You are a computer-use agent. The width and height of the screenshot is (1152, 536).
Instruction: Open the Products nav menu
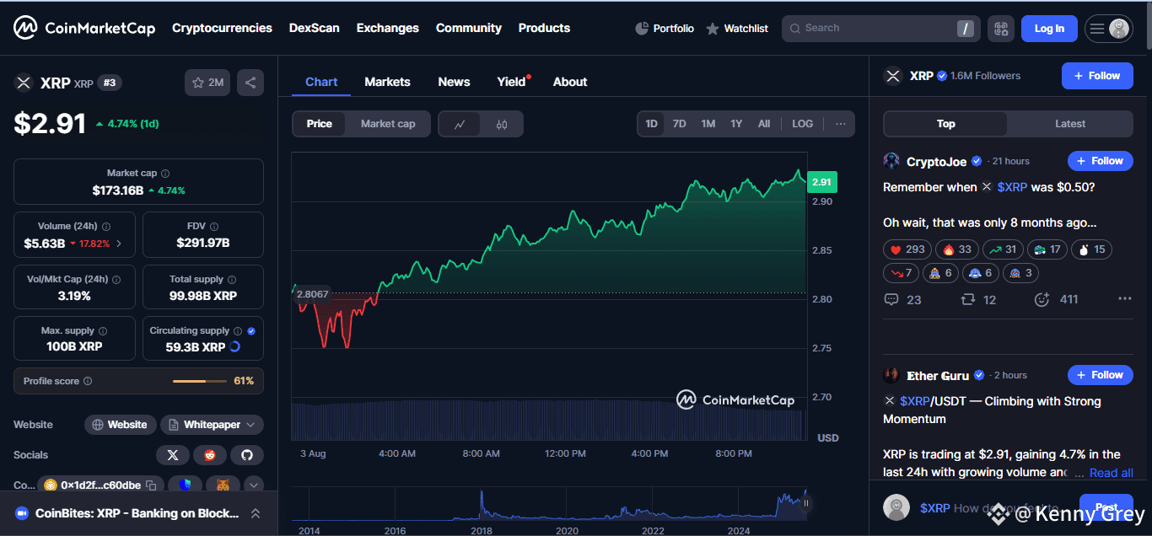pyautogui.click(x=544, y=28)
